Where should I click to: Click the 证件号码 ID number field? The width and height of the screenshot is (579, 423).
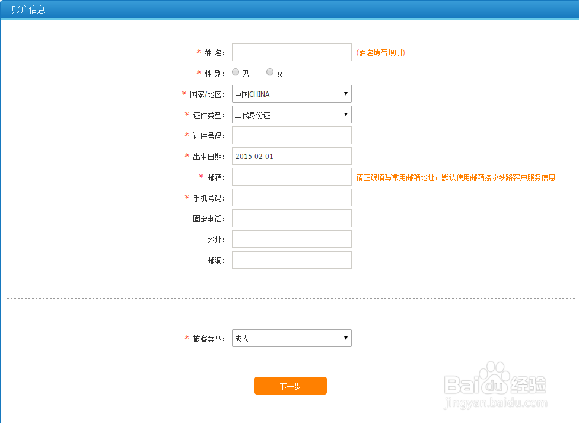pyautogui.click(x=291, y=135)
